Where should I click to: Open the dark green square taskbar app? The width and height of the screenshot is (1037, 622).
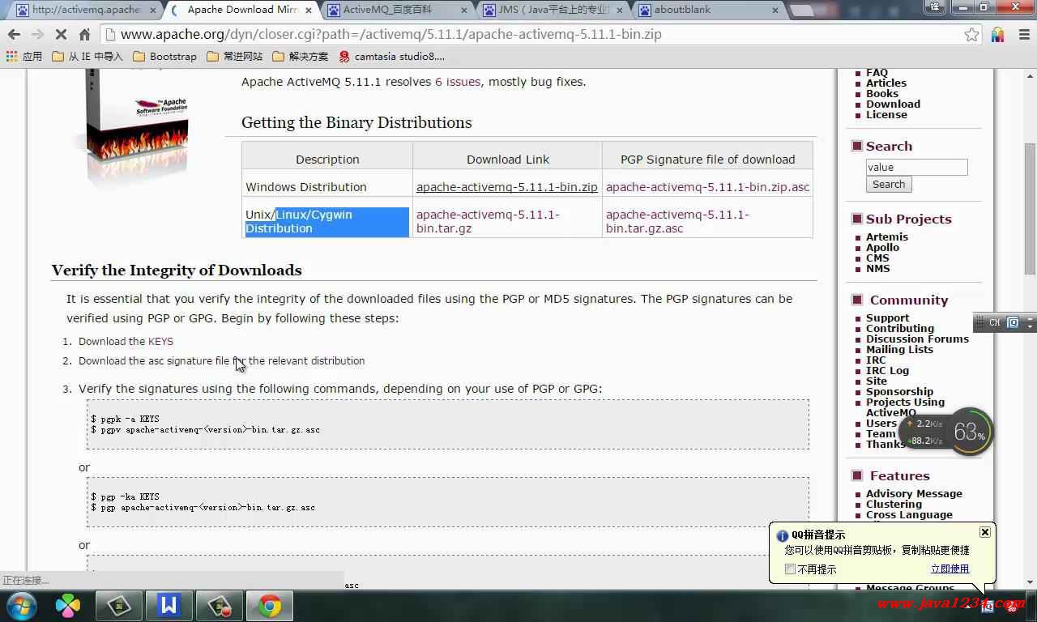(118, 606)
